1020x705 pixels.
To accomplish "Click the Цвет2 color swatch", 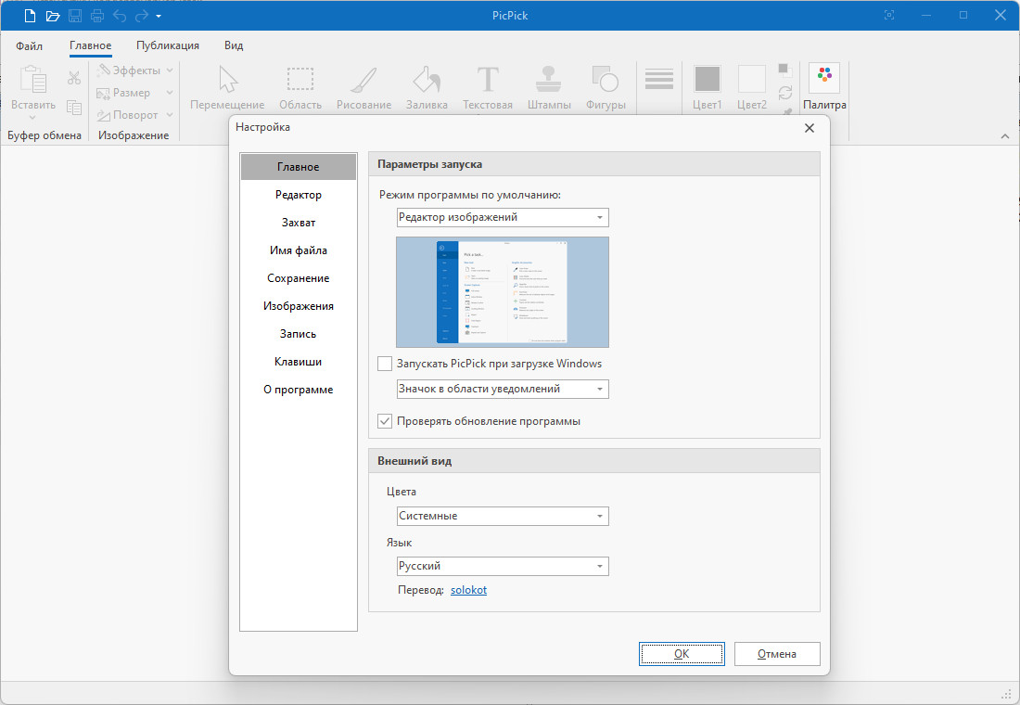I will point(752,79).
